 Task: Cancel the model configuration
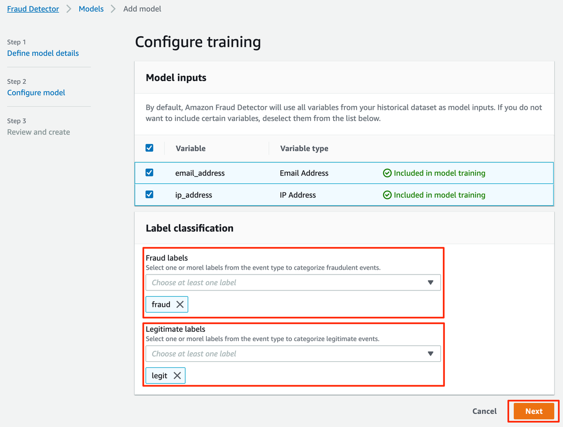coord(485,411)
